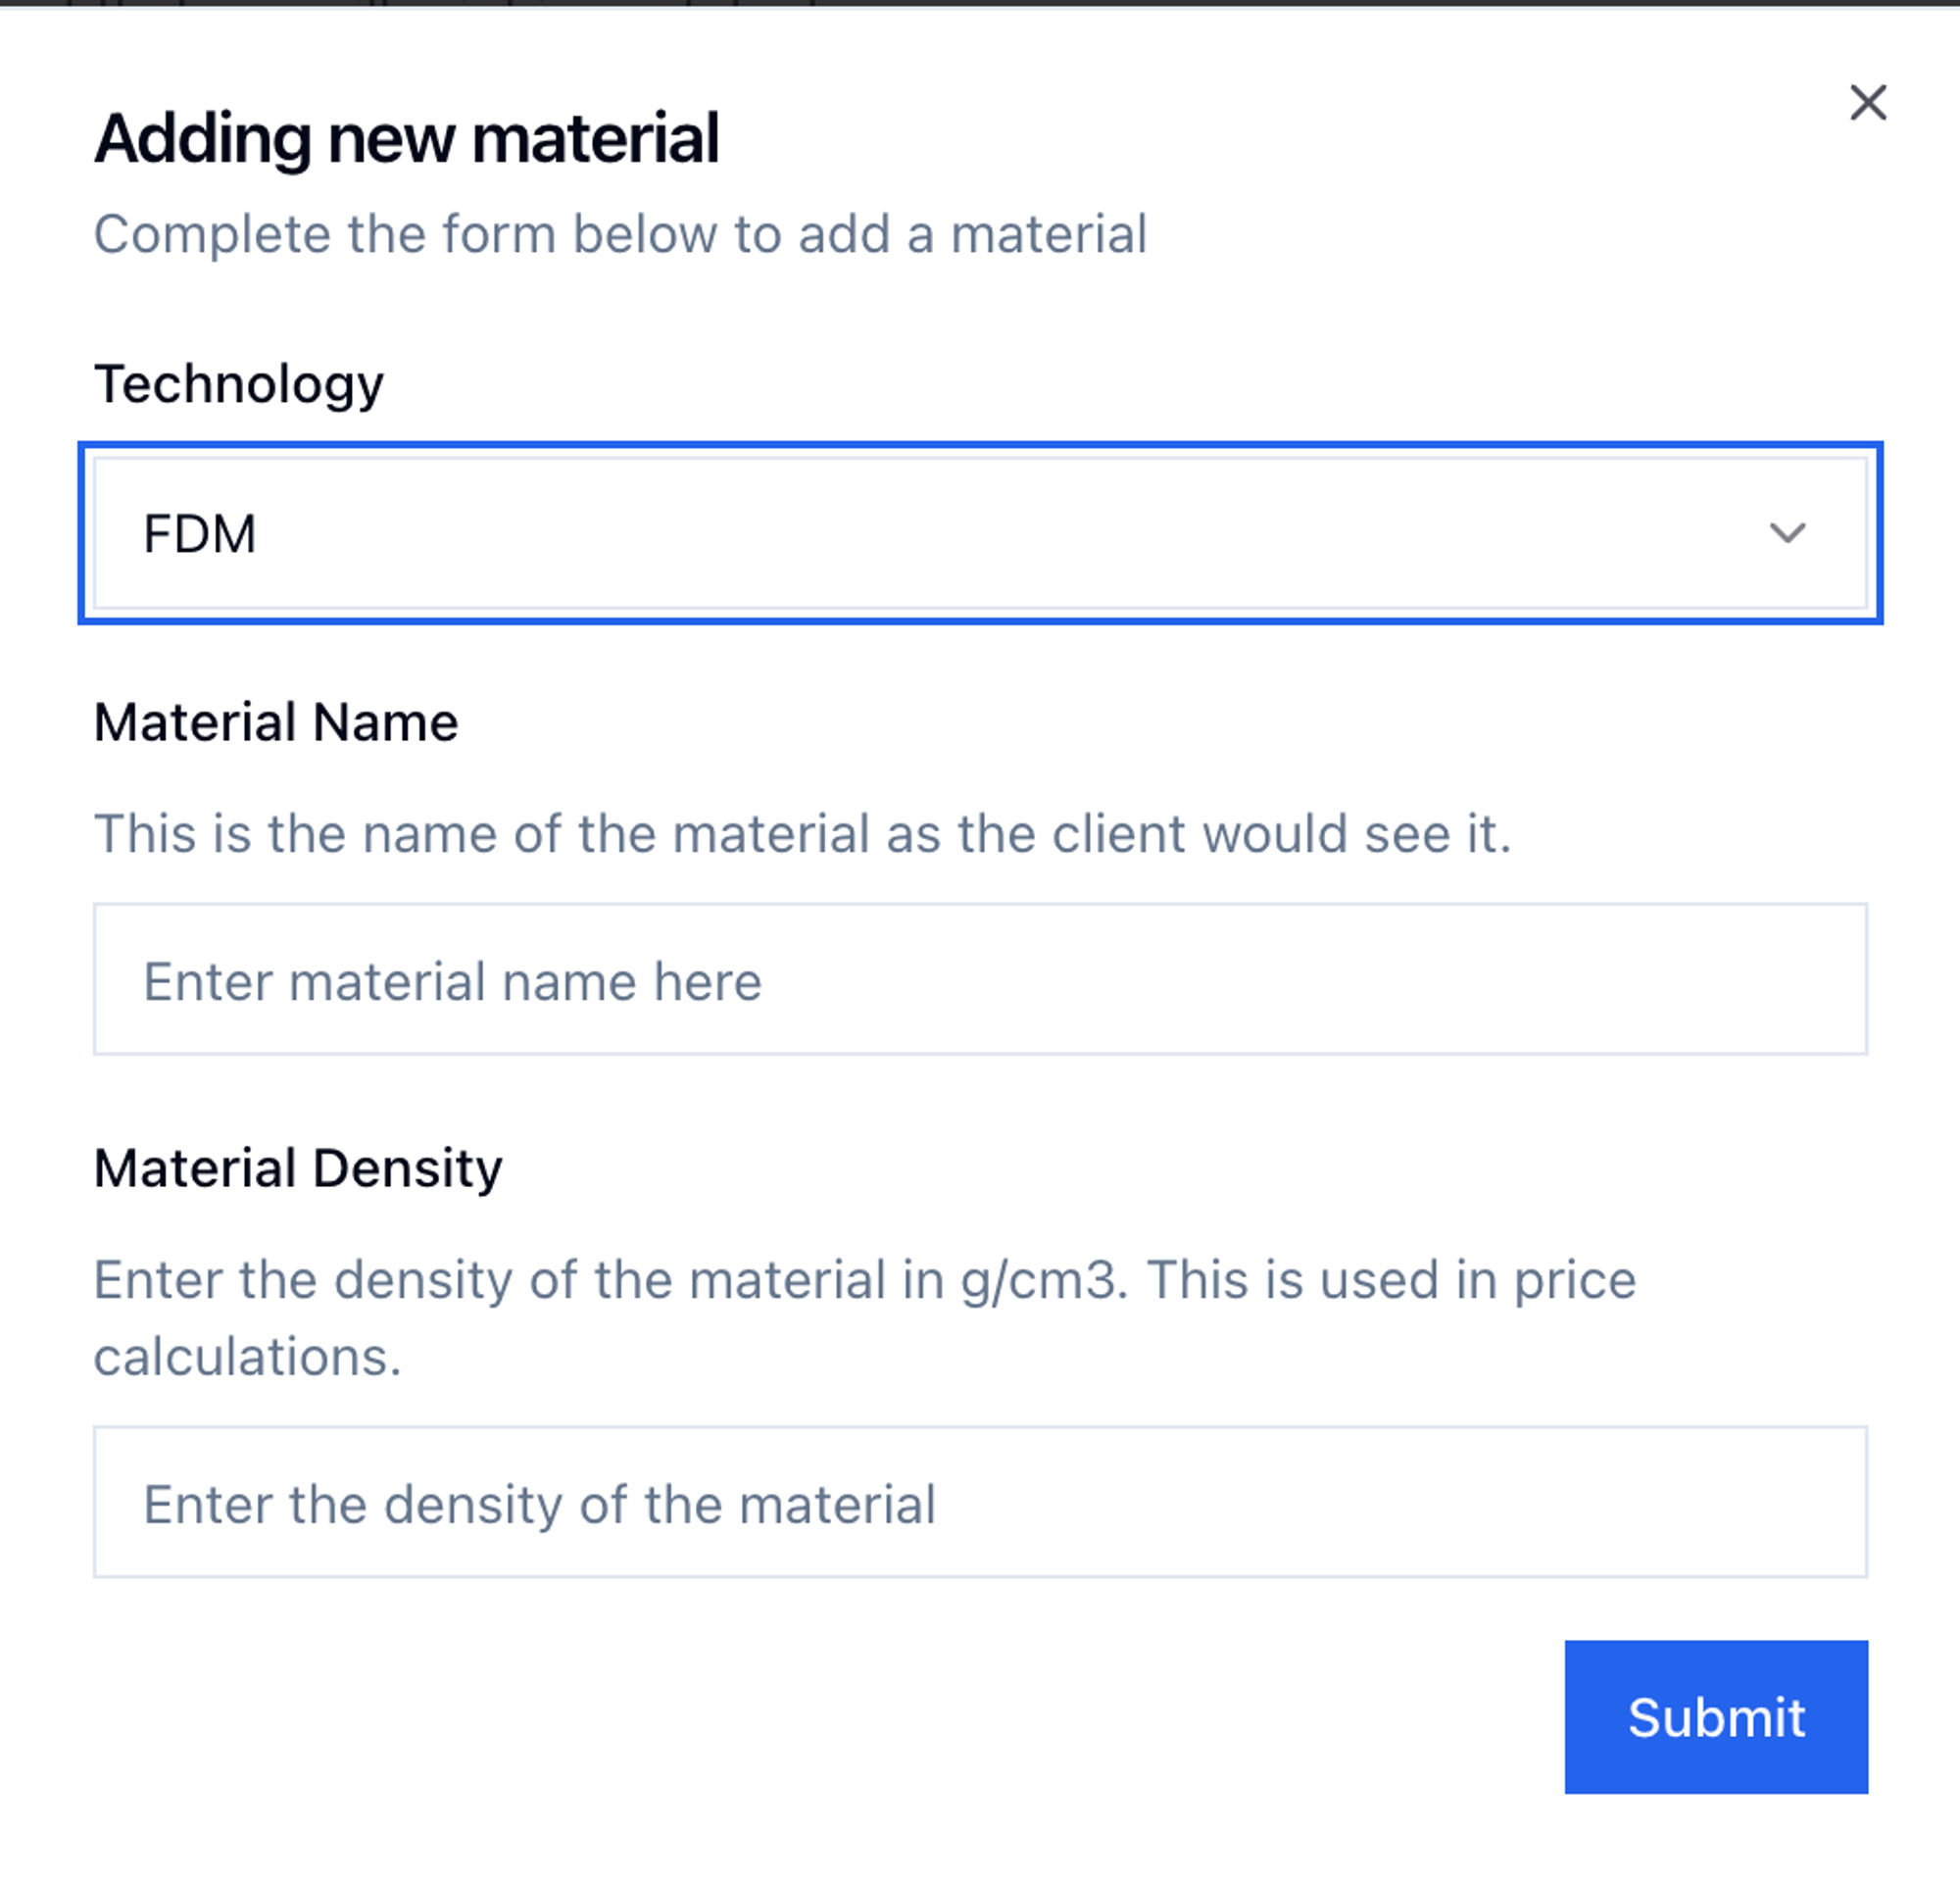Click the material name help description text
Viewport: 1960px width, 1884px height.
point(802,834)
